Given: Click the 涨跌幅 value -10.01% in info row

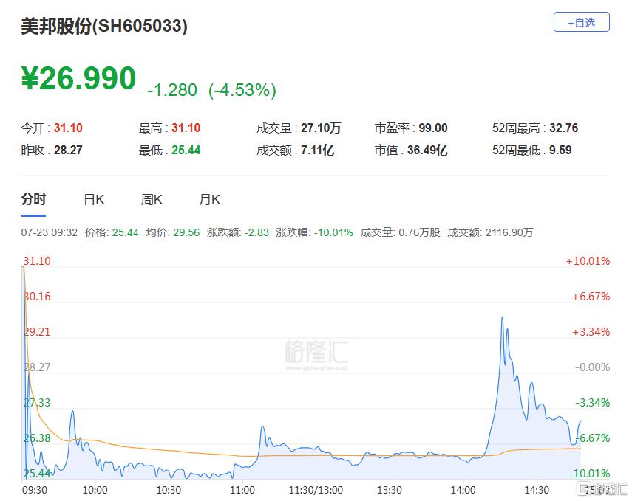Looking at the screenshot, I should (333, 232).
